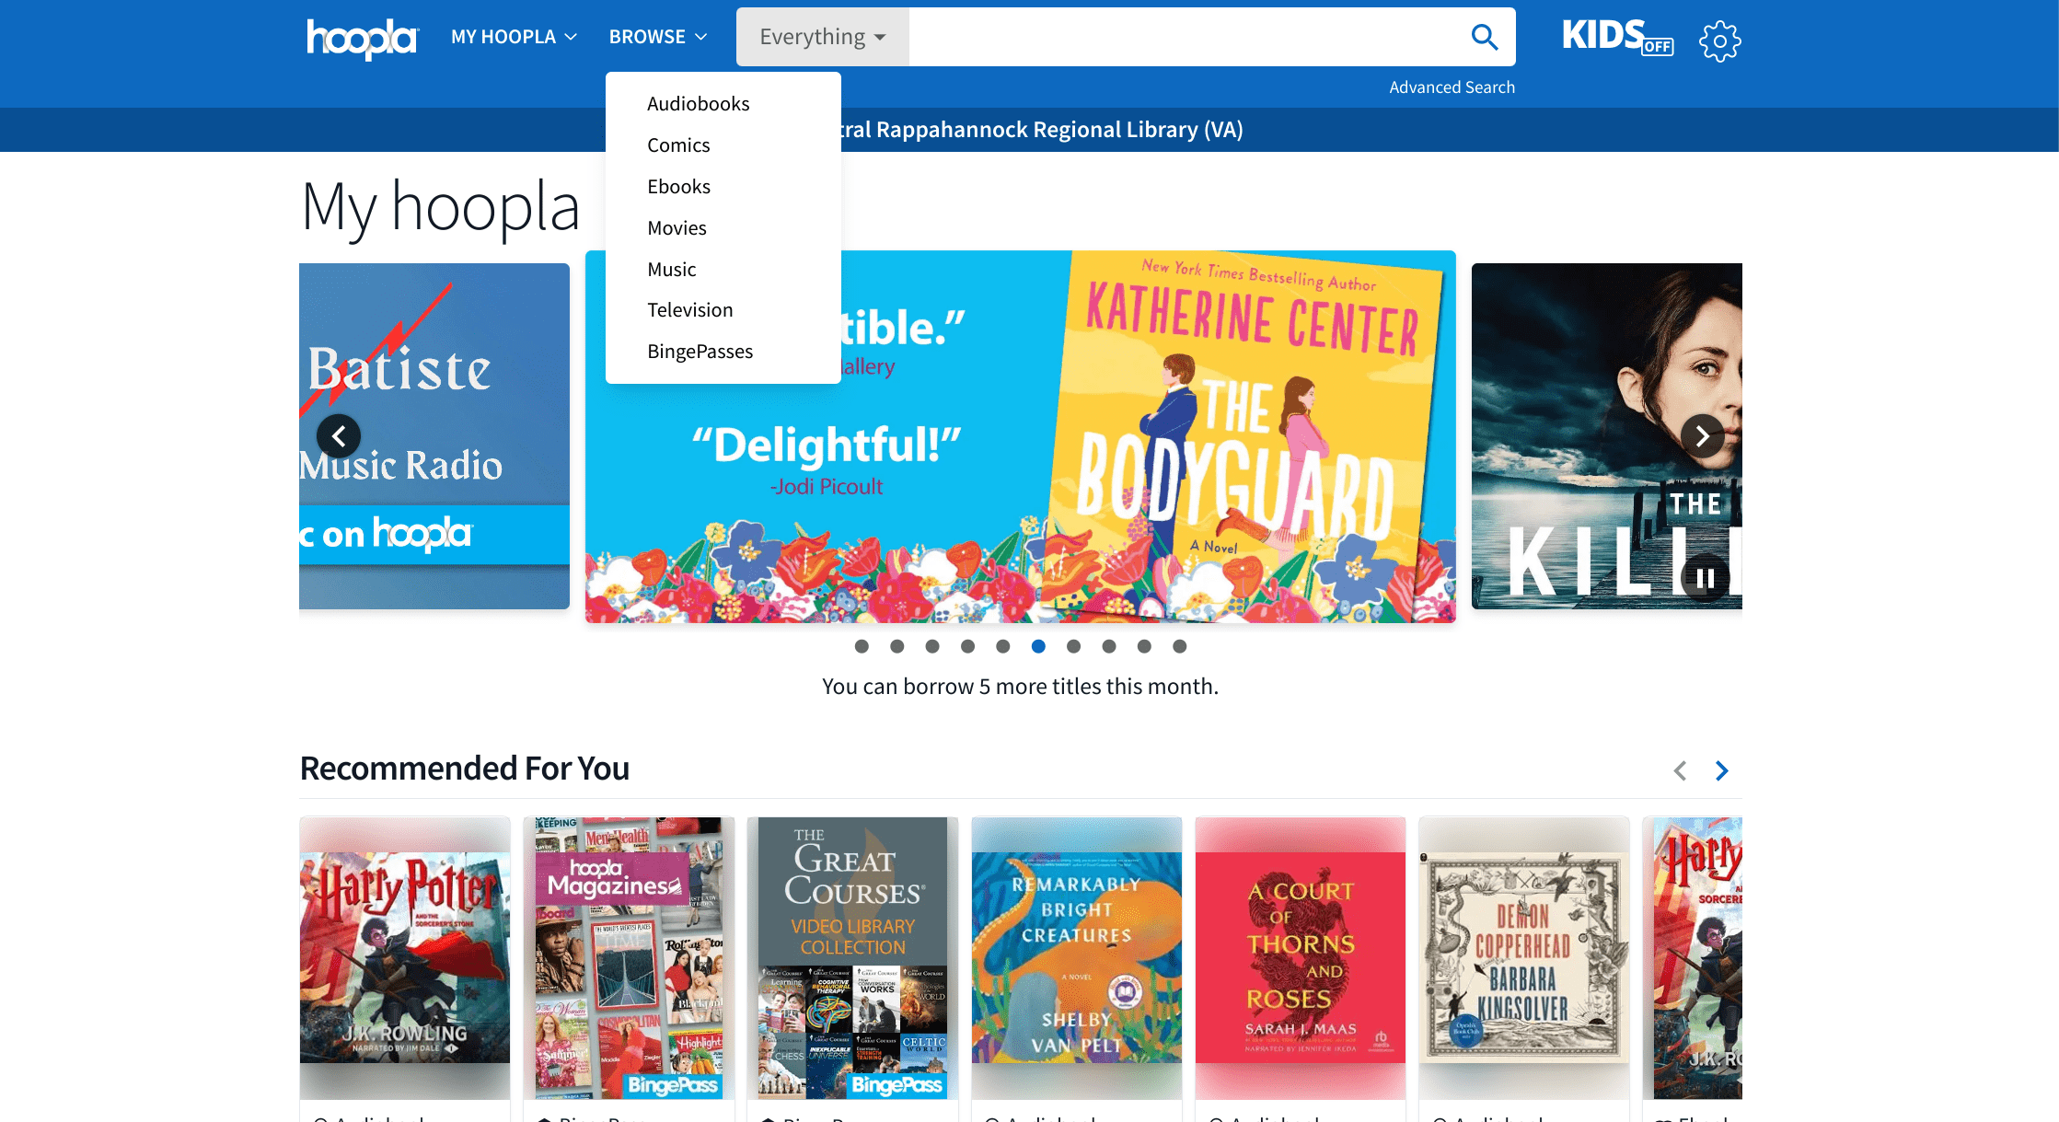Open A Court of Thorns and Roses

tap(1301, 957)
